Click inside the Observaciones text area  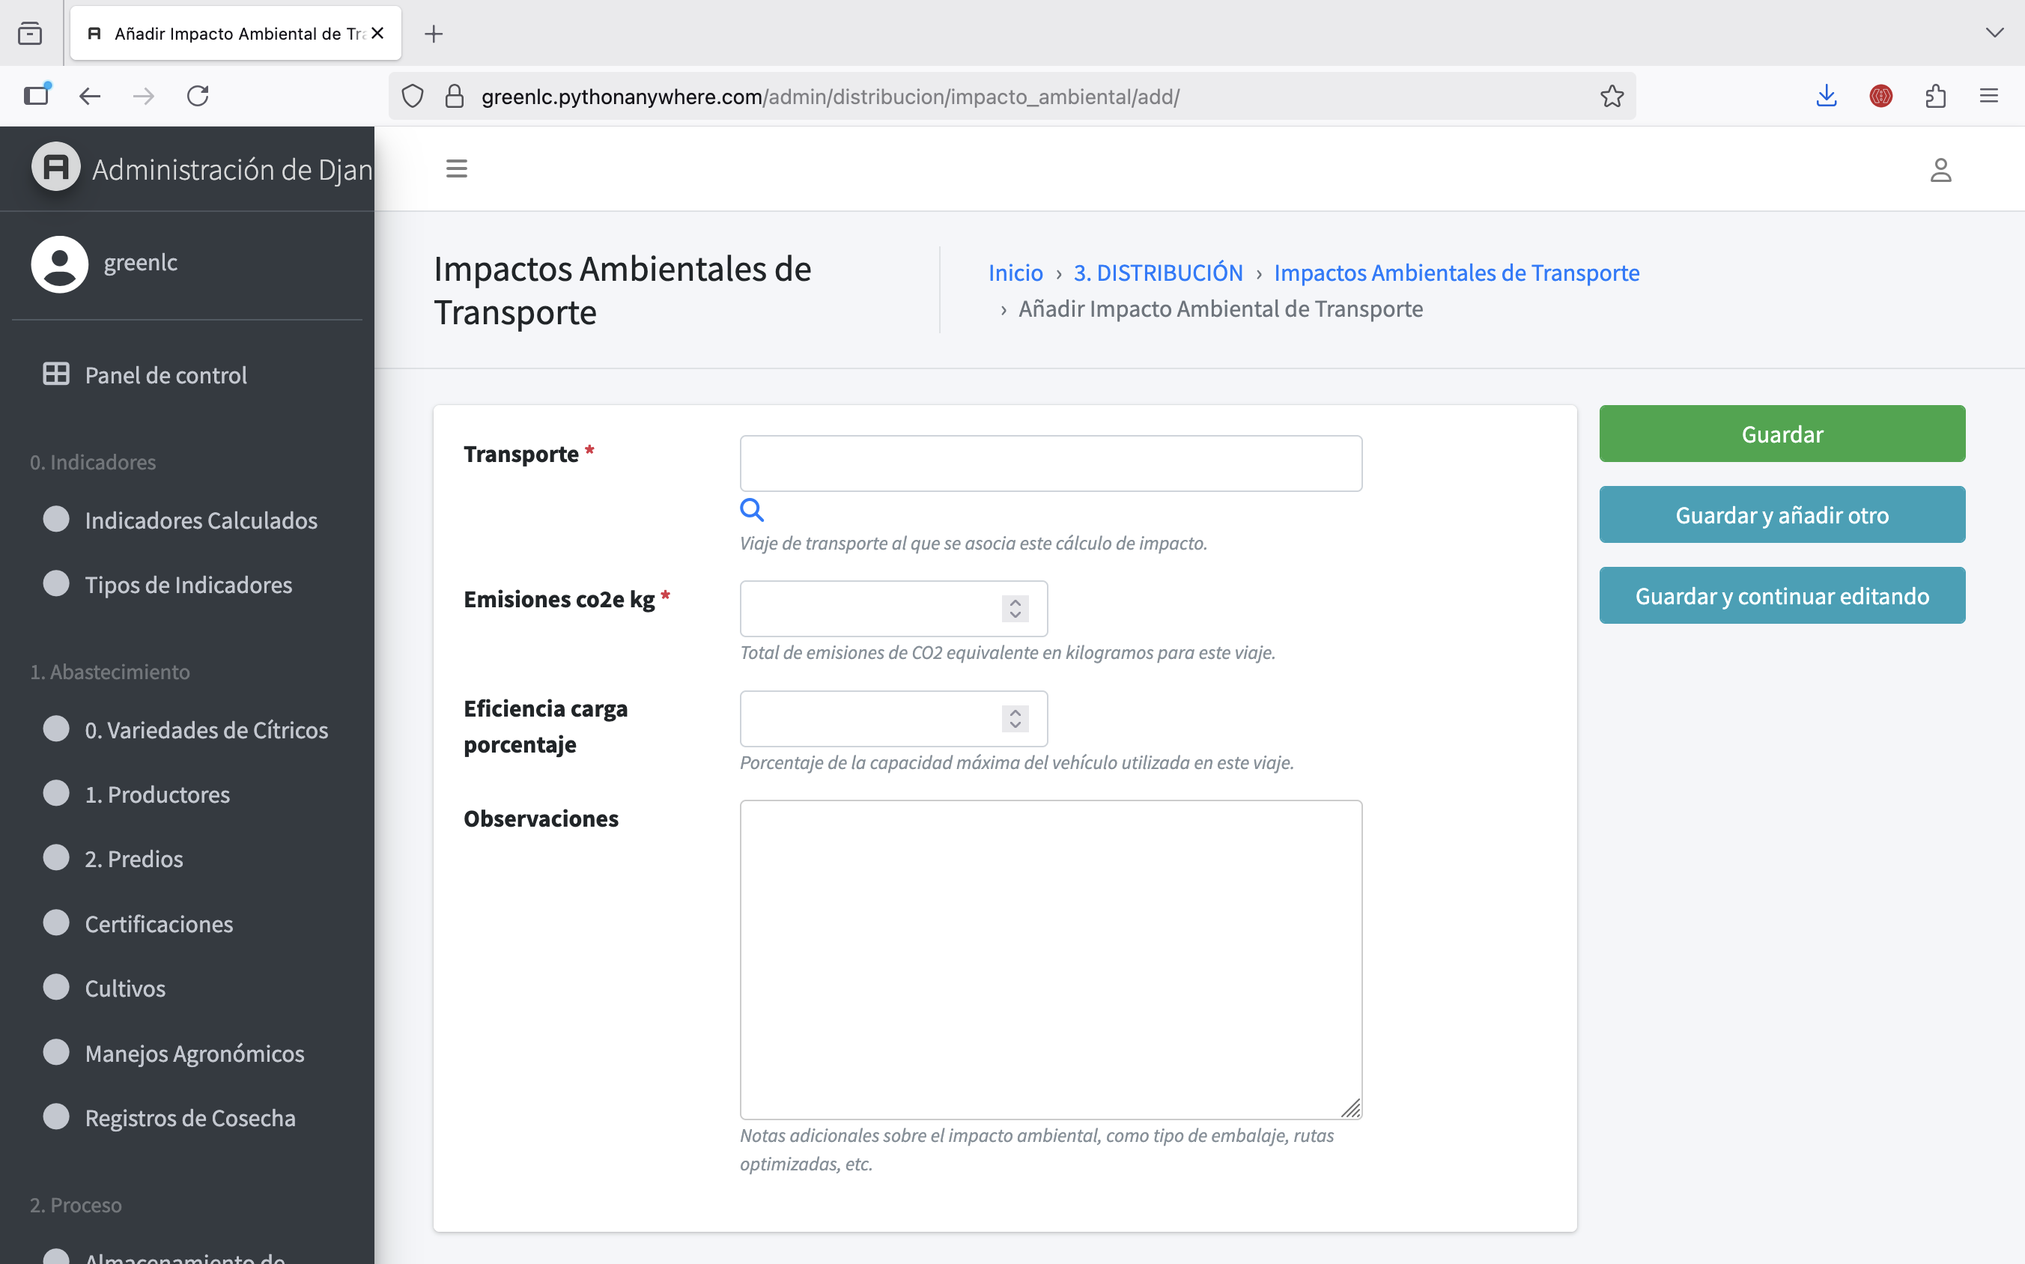click(x=1049, y=957)
